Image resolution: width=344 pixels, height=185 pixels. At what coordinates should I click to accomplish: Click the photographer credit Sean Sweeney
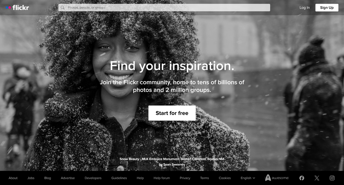174,164
